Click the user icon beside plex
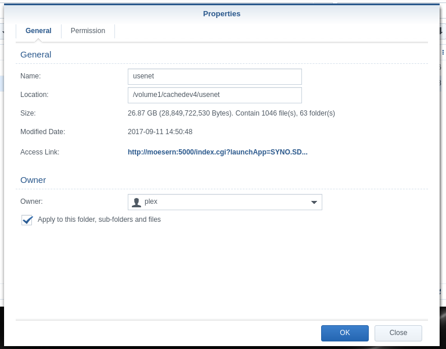The height and width of the screenshot is (349, 446). point(136,202)
